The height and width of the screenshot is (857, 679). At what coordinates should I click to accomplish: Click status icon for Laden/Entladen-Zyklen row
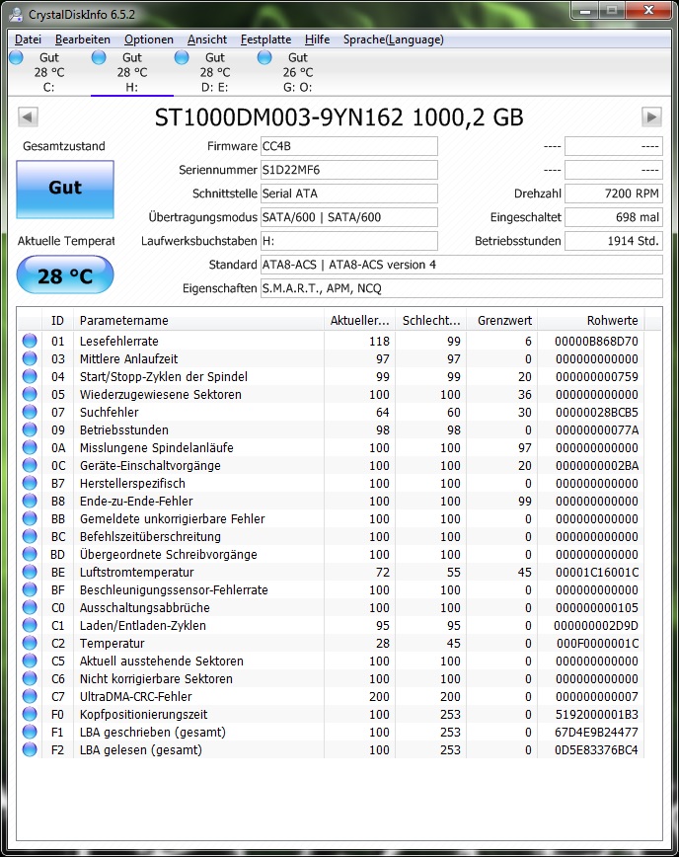[30, 625]
